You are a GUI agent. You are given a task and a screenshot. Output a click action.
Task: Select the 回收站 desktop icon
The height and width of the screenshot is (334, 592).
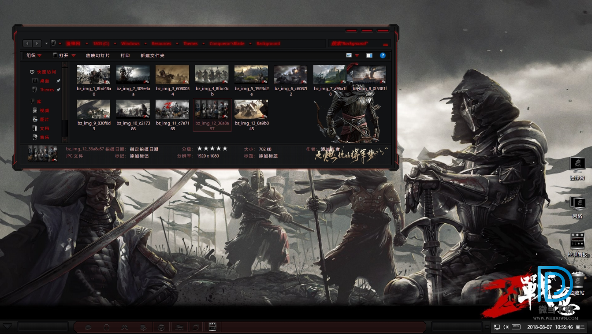[577, 284]
